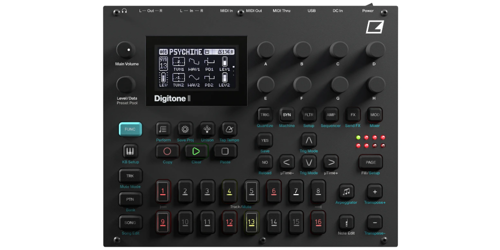Click data entry knob E
The image size is (500, 250).
[265, 84]
